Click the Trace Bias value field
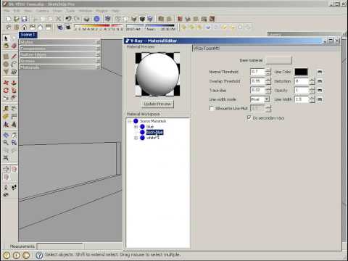This screenshot has width=348, height=261. point(258,90)
